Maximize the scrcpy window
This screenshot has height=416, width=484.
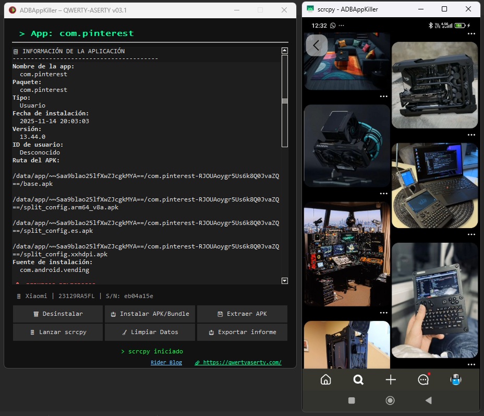pyautogui.click(x=444, y=9)
